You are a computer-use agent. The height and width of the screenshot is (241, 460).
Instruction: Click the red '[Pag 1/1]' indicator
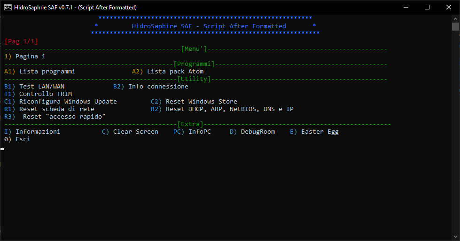point(21,41)
